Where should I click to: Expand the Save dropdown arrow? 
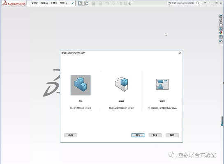click(x=97, y=3)
